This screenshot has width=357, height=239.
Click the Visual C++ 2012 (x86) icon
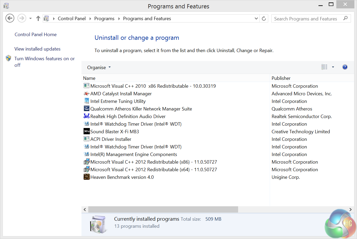pos(86,162)
